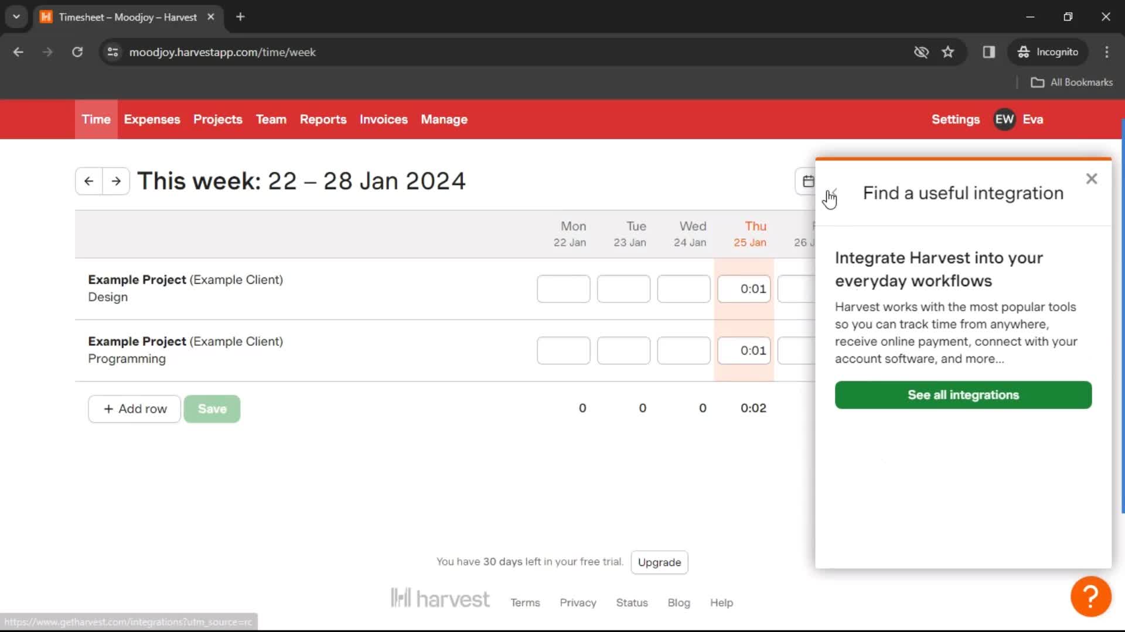Open the Time tab
Image resolution: width=1125 pixels, height=632 pixels.
pyautogui.click(x=96, y=119)
